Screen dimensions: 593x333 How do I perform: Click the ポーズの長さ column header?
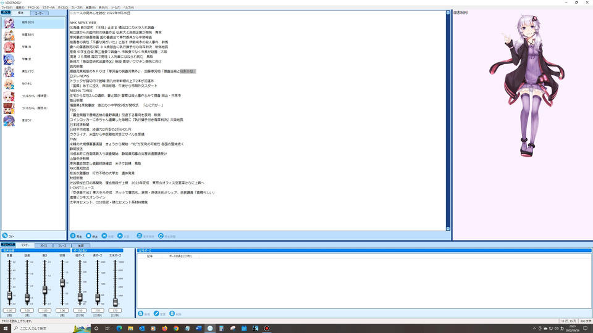(180, 256)
